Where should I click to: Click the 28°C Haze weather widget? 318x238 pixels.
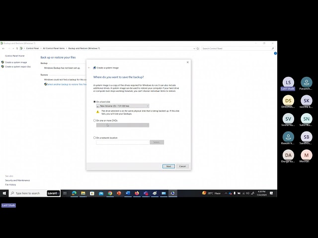point(211,193)
